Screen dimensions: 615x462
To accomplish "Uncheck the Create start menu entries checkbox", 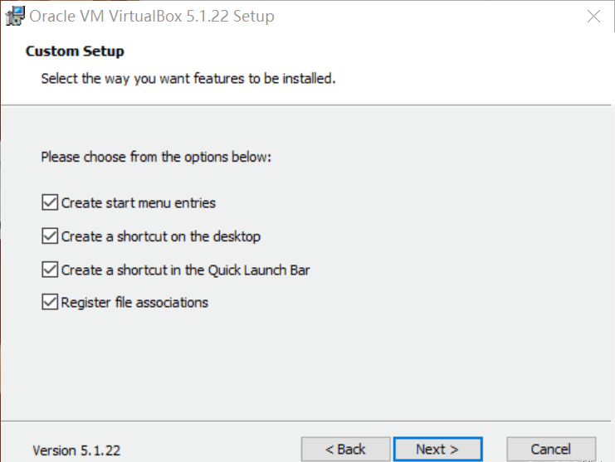I will 50,202.
